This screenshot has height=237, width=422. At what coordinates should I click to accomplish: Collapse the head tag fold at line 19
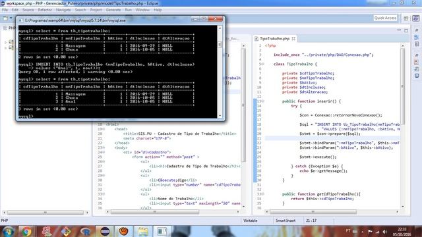coord(104,129)
